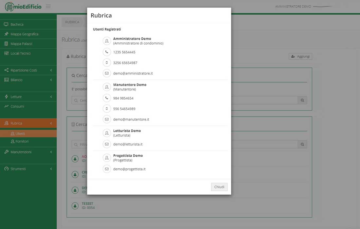Click user avatar icon for Progettista Demo
Viewport: 360px width, 229px height.
(x=107, y=158)
